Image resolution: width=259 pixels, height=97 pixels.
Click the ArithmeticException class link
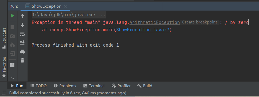pyautogui.click(x=155, y=22)
